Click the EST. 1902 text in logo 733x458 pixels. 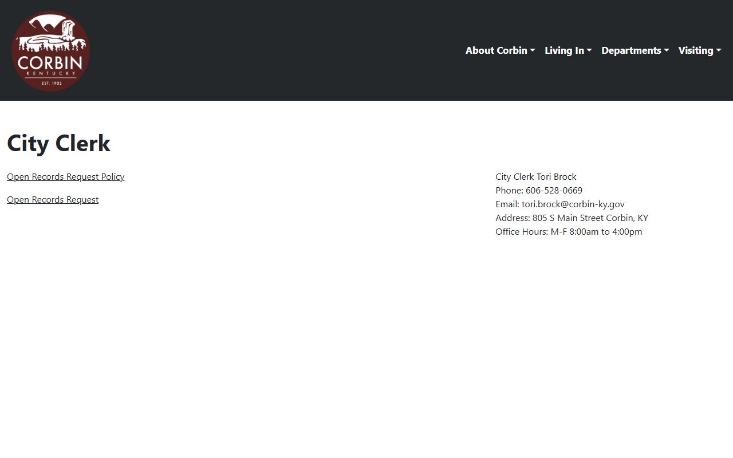point(52,83)
